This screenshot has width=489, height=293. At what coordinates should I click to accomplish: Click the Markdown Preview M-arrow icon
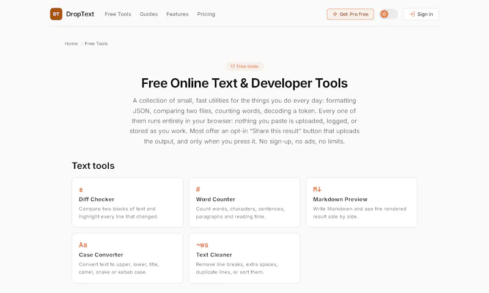click(x=317, y=190)
